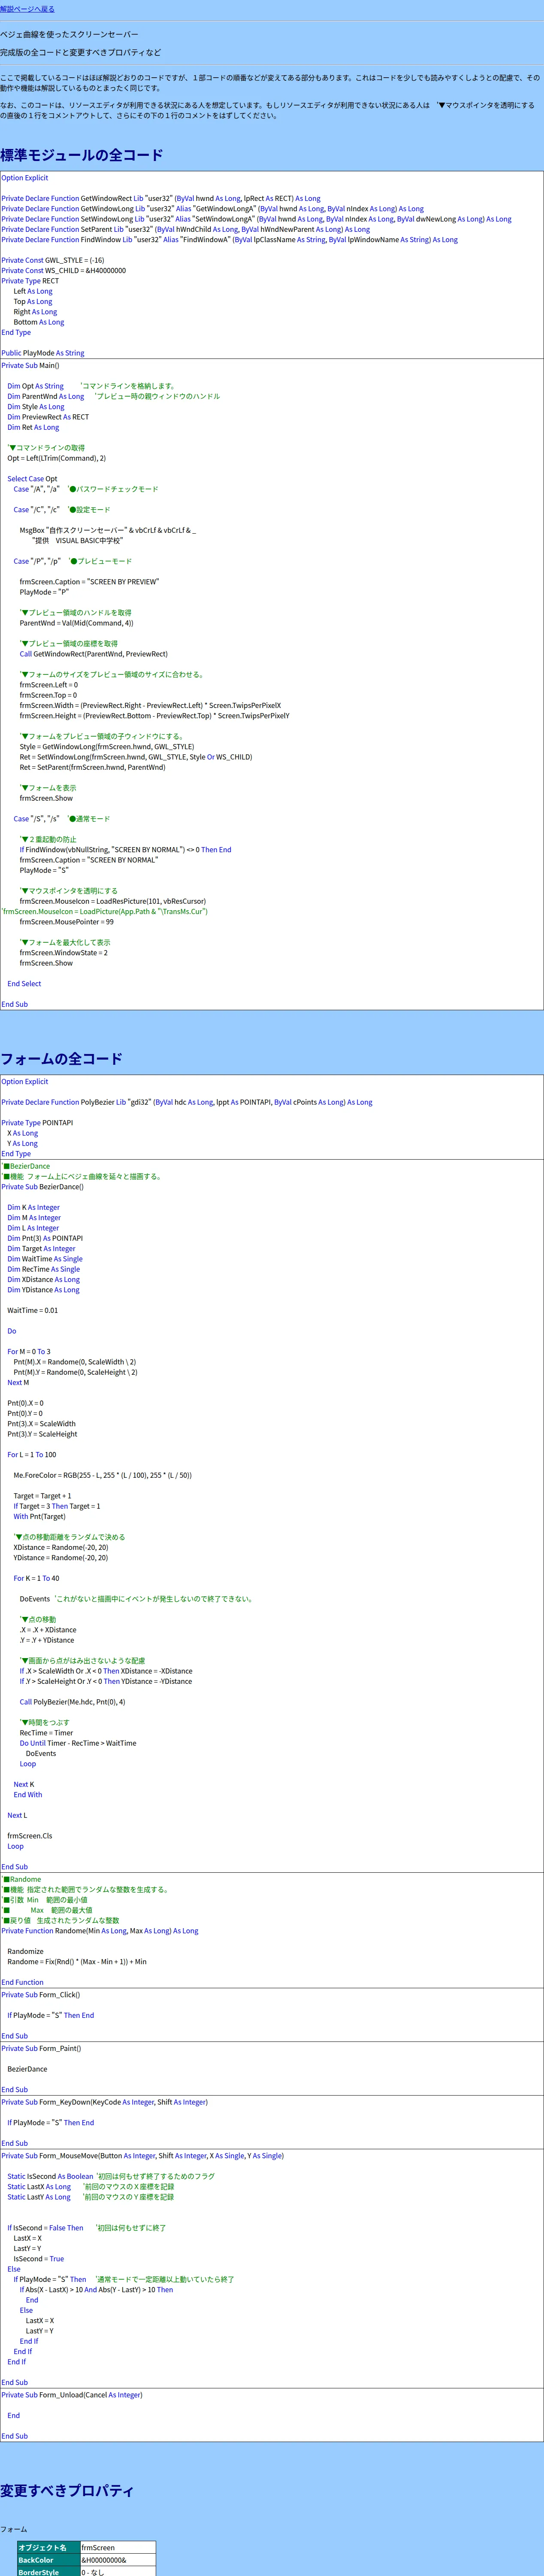Click the Private Sub Form_KeyDown declaration line
Viewport: 544px width, 2576px height.
105,2102
